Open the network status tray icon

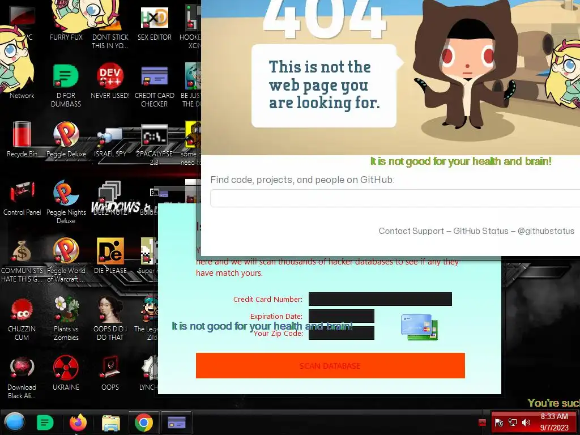click(512, 423)
